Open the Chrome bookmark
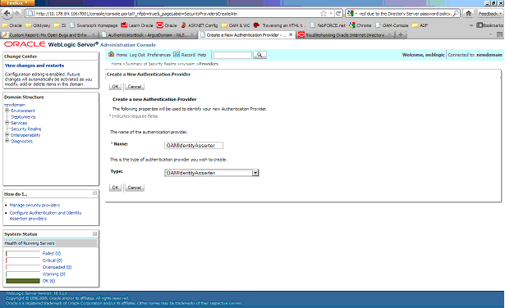Screen dimensions: 505x308 [360, 25]
